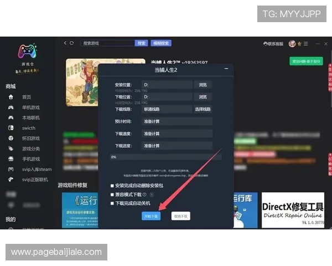Click the 当铺人生2 dialog title
This screenshot has height=266, width=332.
(x=166, y=70)
